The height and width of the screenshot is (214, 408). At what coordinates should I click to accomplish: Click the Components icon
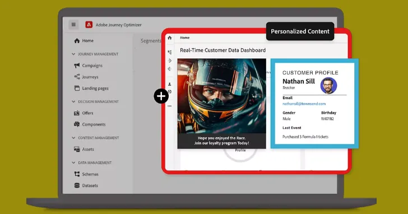[77, 124]
